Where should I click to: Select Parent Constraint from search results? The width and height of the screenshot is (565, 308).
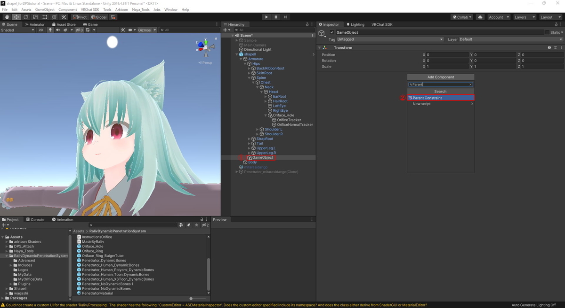pyautogui.click(x=440, y=98)
